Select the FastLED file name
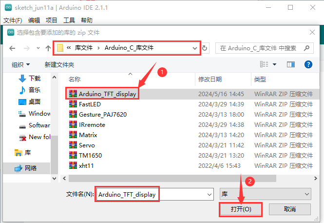This screenshot has width=324, height=223. tap(90, 104)
